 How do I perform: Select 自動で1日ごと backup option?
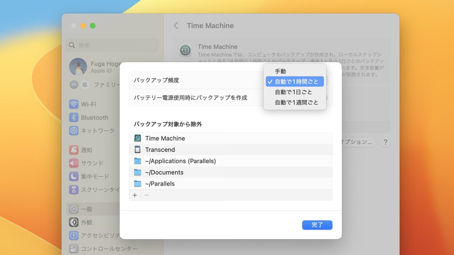coord(293,92)
